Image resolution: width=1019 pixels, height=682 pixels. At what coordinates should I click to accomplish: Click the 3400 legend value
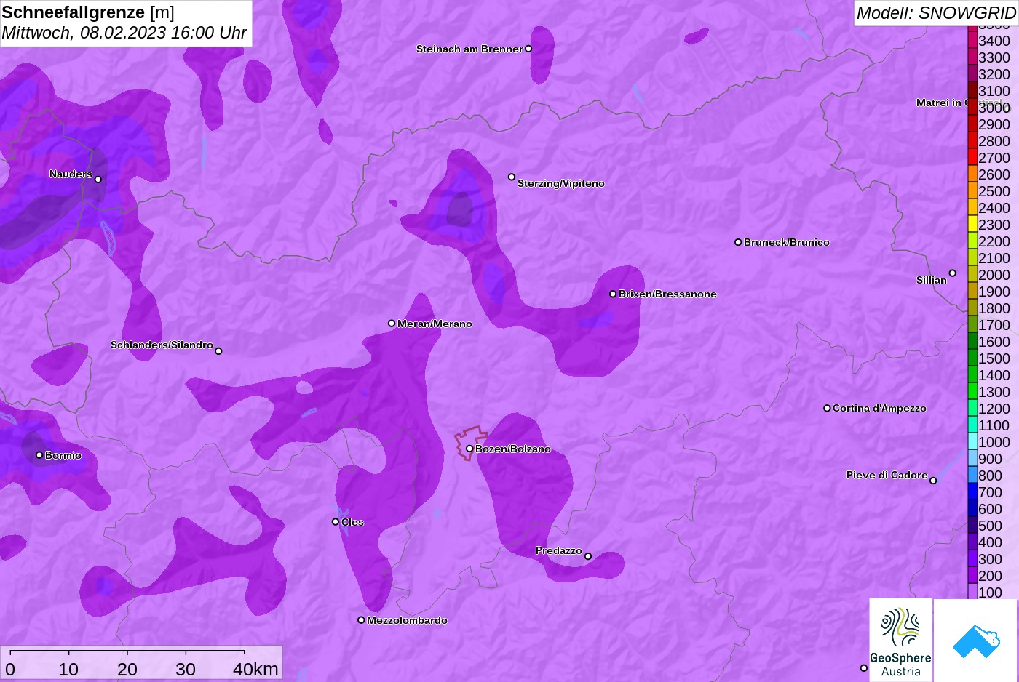994,41
